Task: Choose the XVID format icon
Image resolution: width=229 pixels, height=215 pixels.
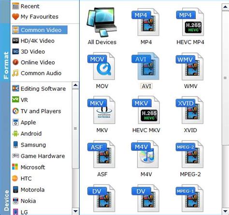Action: (x=190, y=110)
